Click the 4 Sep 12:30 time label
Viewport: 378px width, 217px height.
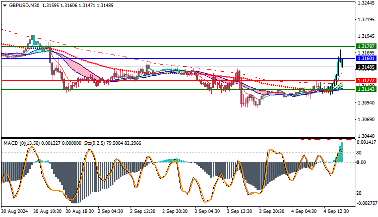point(337,211)
